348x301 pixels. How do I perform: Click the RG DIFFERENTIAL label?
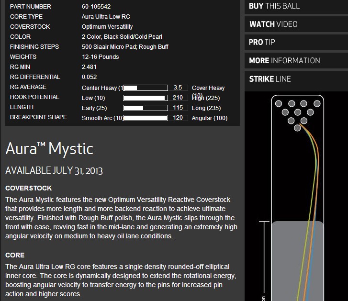35,77
